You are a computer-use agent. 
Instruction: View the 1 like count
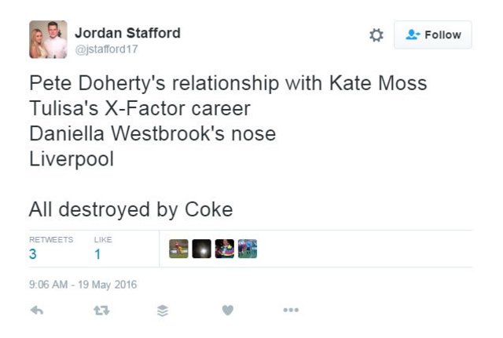point(97,254)
